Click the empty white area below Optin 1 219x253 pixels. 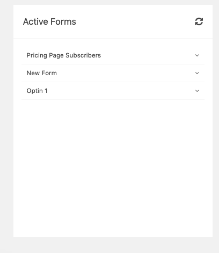coord(113,168)
